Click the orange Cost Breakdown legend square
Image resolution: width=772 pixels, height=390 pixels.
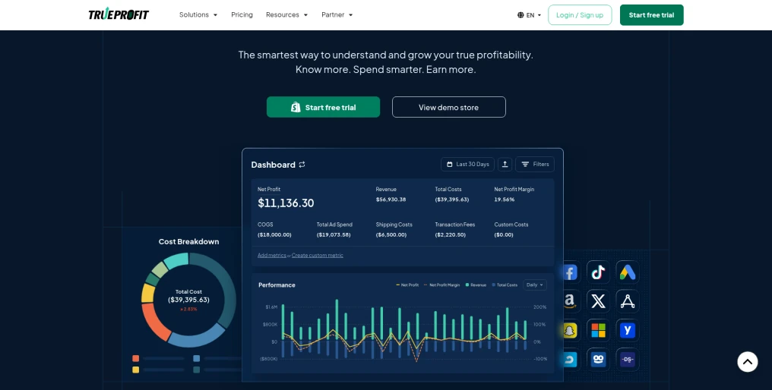(135, 359)
